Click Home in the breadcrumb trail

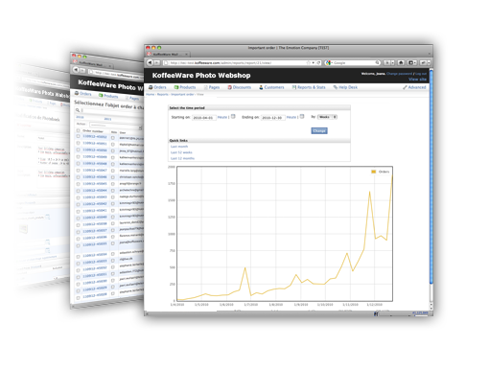pos(151,94)
